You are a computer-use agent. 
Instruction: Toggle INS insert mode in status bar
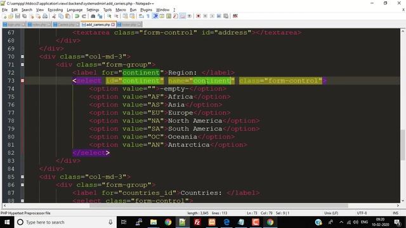tap(395, 213)
